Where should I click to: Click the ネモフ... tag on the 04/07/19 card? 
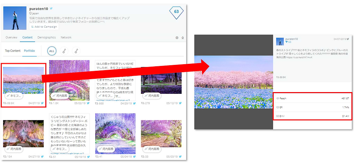14,96
